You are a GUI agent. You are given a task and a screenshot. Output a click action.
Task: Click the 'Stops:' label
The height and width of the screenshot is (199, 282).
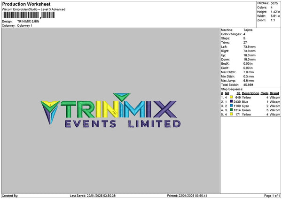226,38
